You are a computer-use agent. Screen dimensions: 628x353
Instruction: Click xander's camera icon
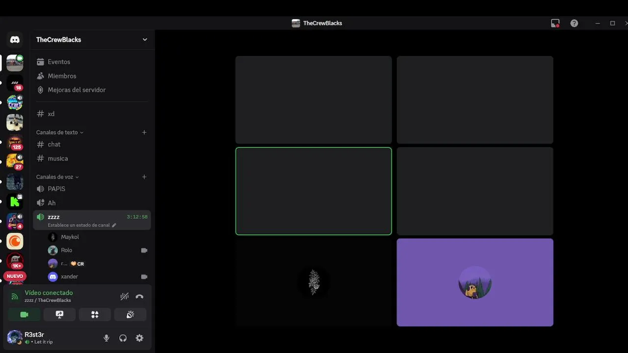click(x=144, y=277)
